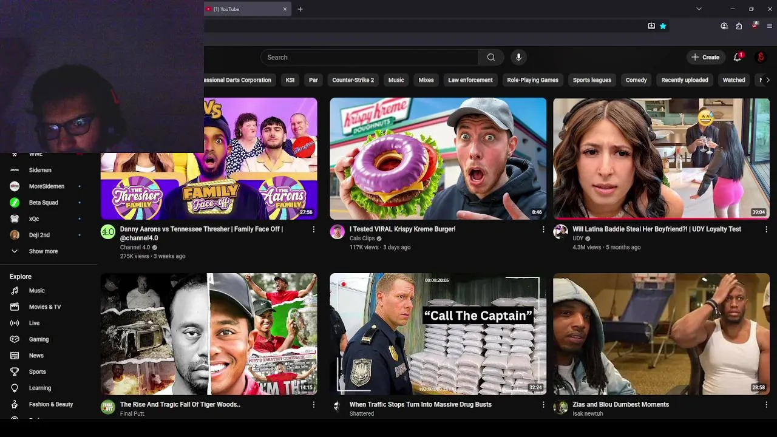This screenshot has height=437, width=777.
Task: Select the Law enforcement chip
Action: coord(470,80)
